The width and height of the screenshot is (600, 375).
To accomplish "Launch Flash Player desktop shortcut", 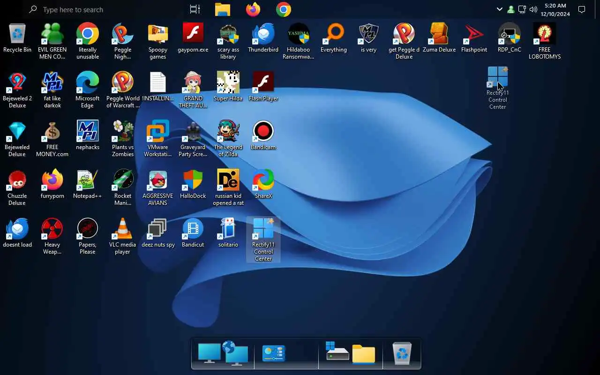I will (263, 87).
